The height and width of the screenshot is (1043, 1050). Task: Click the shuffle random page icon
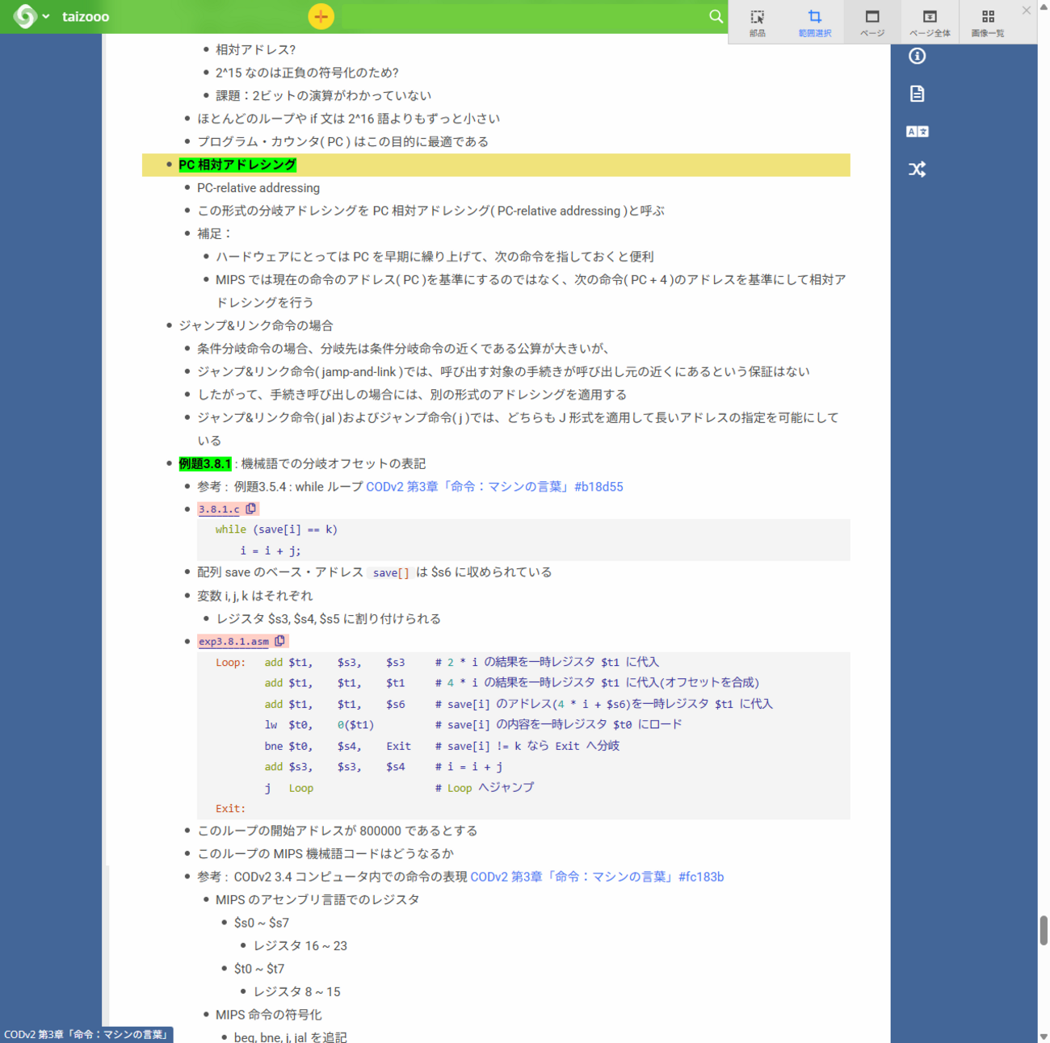coord(917,170)
